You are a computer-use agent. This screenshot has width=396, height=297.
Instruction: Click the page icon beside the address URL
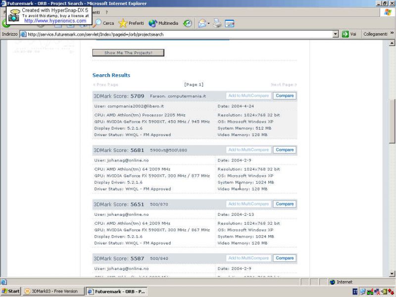[23, 34]
